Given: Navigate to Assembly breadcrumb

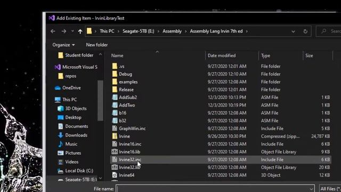Looking at the screenshot, I should pyautogui.click(x=172, y=31).
